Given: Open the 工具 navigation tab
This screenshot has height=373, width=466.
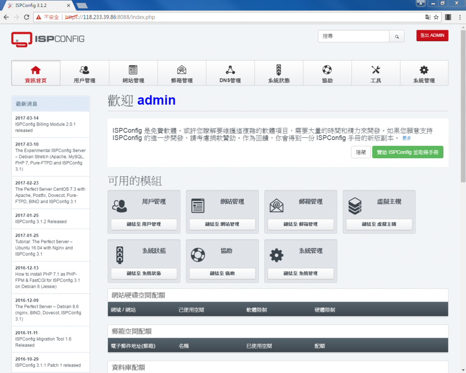Looking at the screenshot, I should pyautogui.click(x=375, y=73).
